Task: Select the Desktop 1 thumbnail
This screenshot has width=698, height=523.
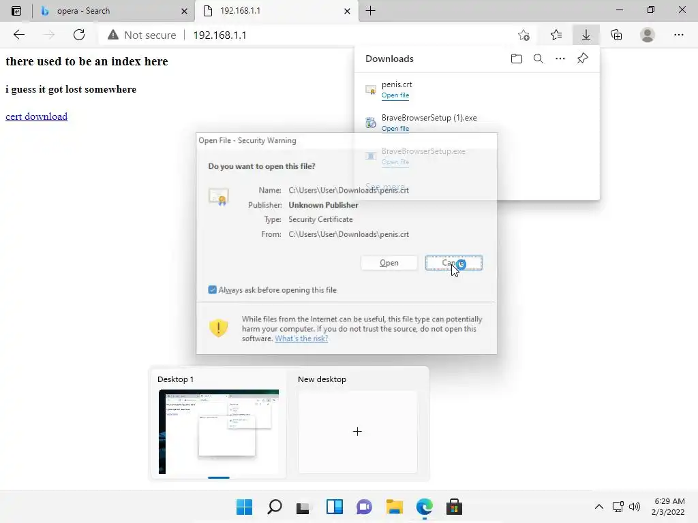Action: pos(219,431)
